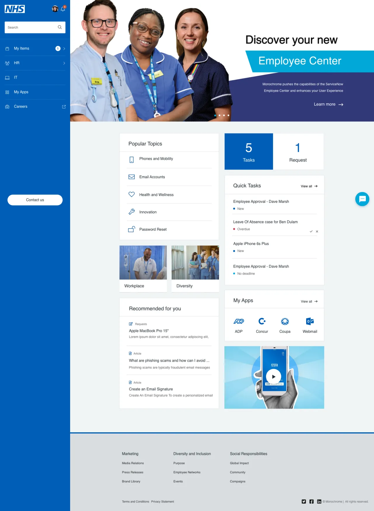The width and height of the screenshot is (374, 511).
Task: Open Terms and Conditions link
Action: pyautogui.click(x=136, y=502)
